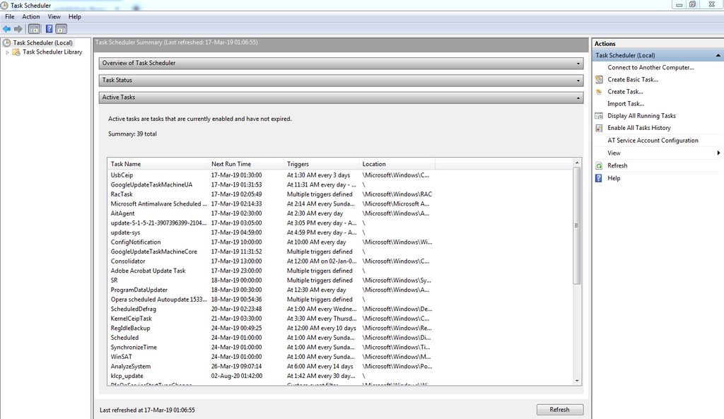The height and width of the screenshot is (419, 724).
Task: Select Task Scheduler Library tree label
Action: [x=52, y=52]
